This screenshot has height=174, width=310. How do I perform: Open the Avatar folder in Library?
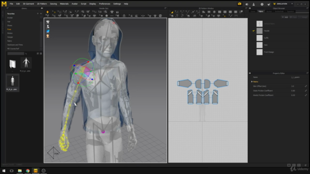10,17
